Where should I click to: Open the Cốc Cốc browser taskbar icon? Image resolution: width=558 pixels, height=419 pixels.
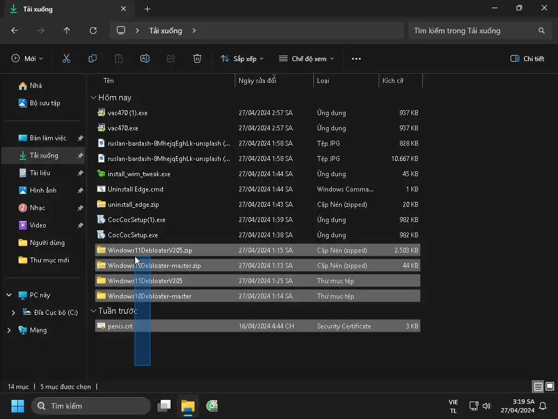(212, 406)
